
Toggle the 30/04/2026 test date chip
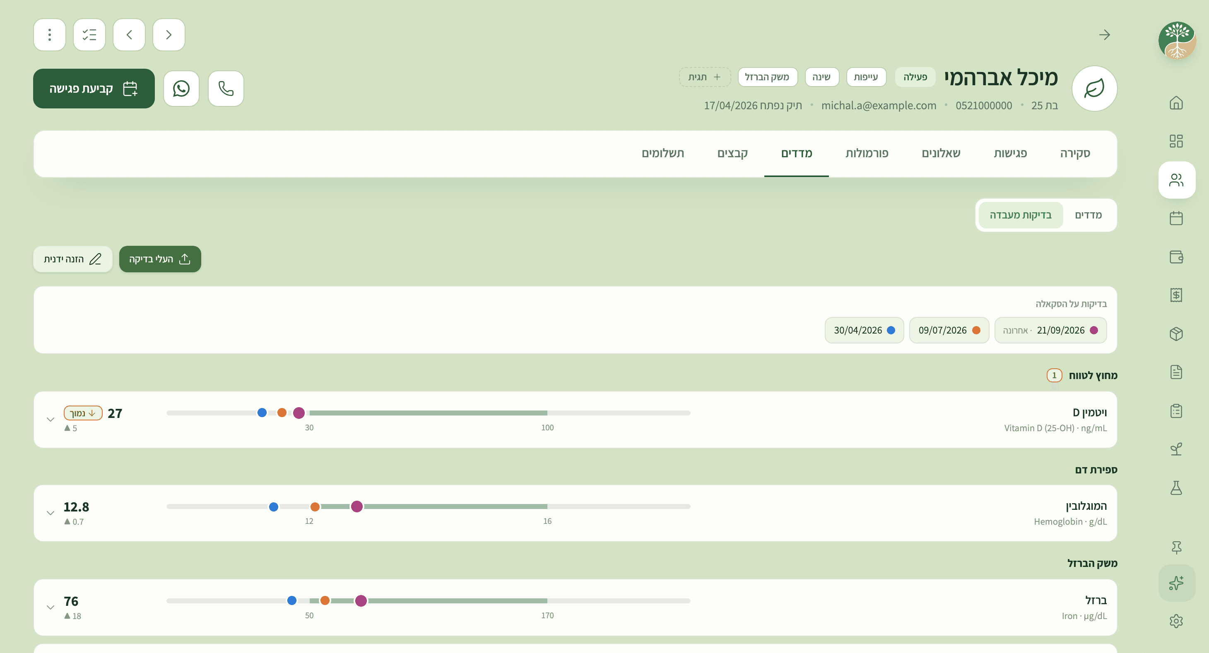click(x=864, y=330)
